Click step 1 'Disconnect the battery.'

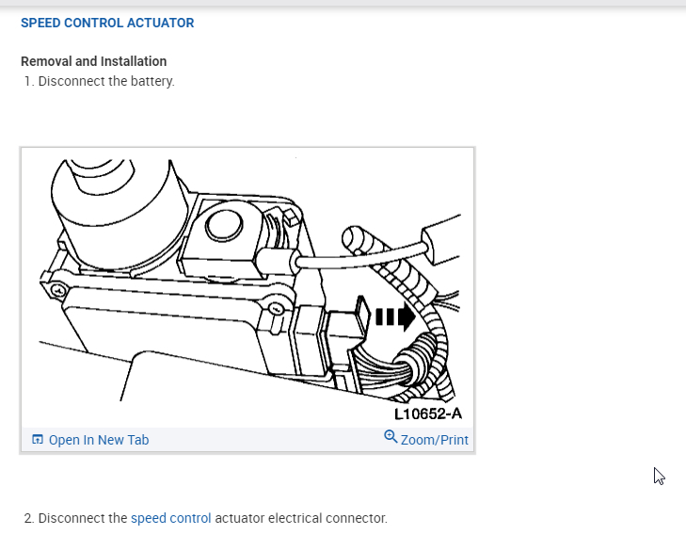click(x=106, y=81)
